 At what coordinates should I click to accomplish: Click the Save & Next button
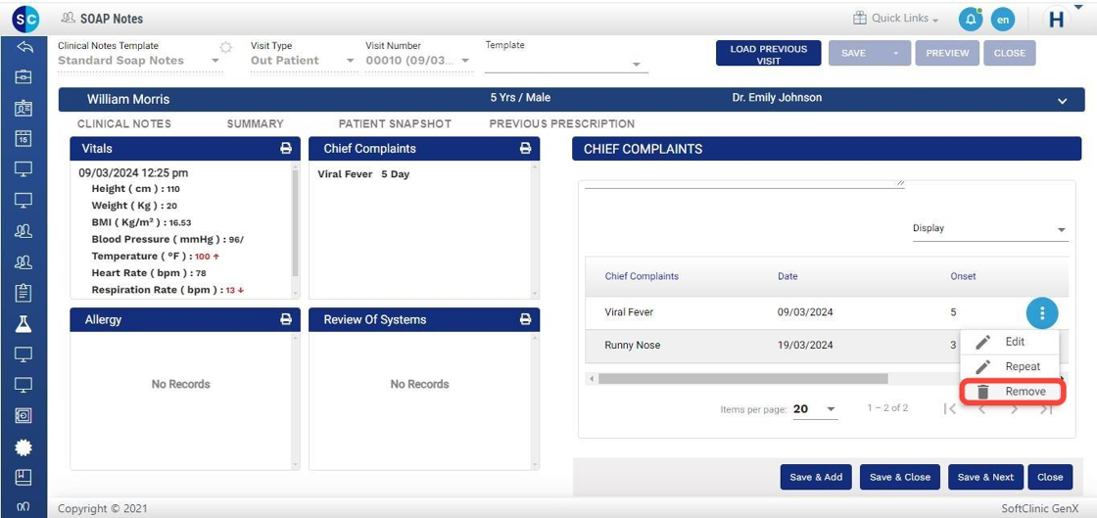pyautogui.click(x=984, y=477)
